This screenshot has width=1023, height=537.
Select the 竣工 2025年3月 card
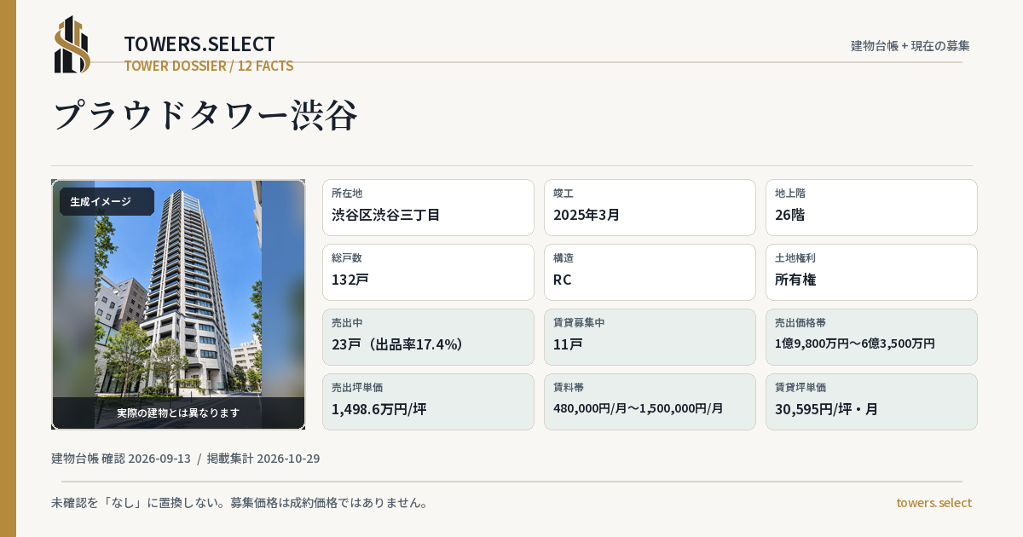click(x=650, y=207)
